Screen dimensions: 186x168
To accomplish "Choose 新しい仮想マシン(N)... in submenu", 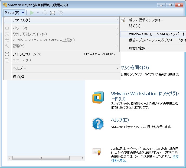I will pos(153,20).
